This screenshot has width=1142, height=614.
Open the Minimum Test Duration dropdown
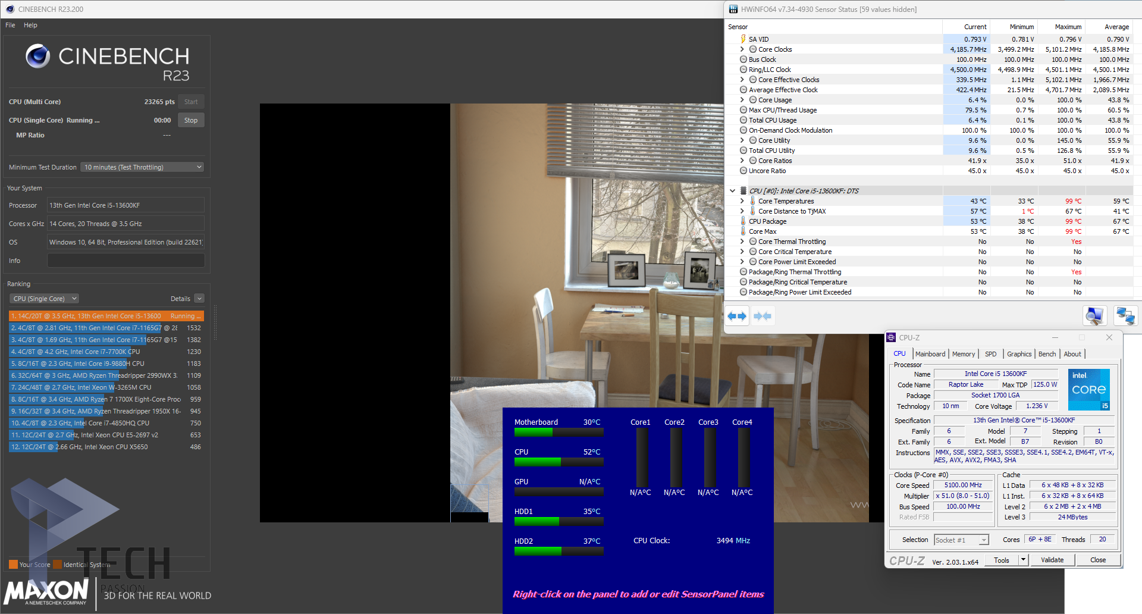(x=142, y=167)
